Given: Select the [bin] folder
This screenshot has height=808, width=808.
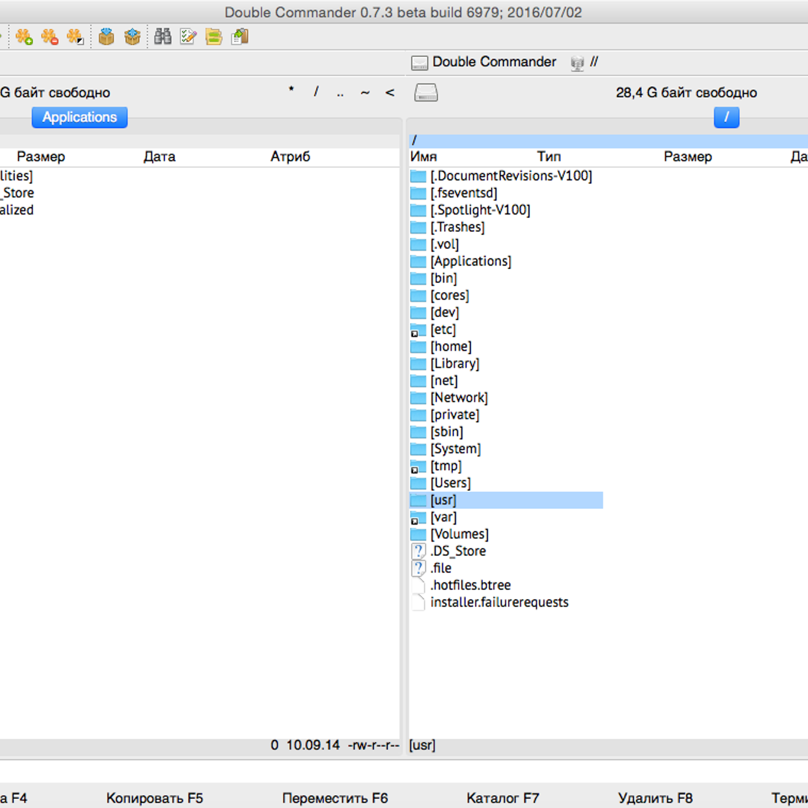Looking at the screenshot, I should (x=443, y=279).
